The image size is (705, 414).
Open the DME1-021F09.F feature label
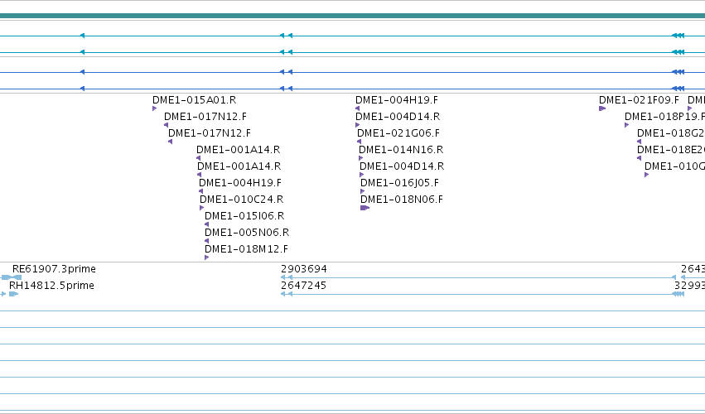[x=639, y=100]
